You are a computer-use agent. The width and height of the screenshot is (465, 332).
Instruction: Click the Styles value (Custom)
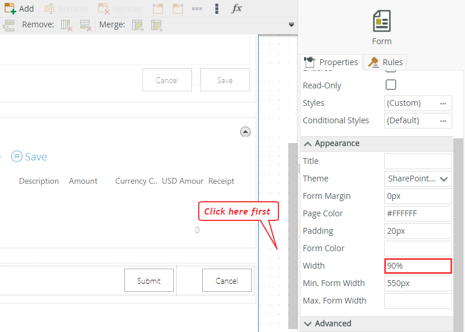pos(403,103)
